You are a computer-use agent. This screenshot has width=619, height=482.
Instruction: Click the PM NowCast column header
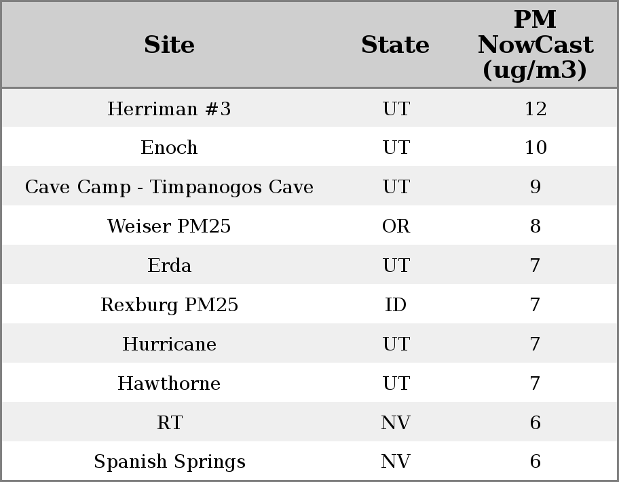click(x=535, y=45)
